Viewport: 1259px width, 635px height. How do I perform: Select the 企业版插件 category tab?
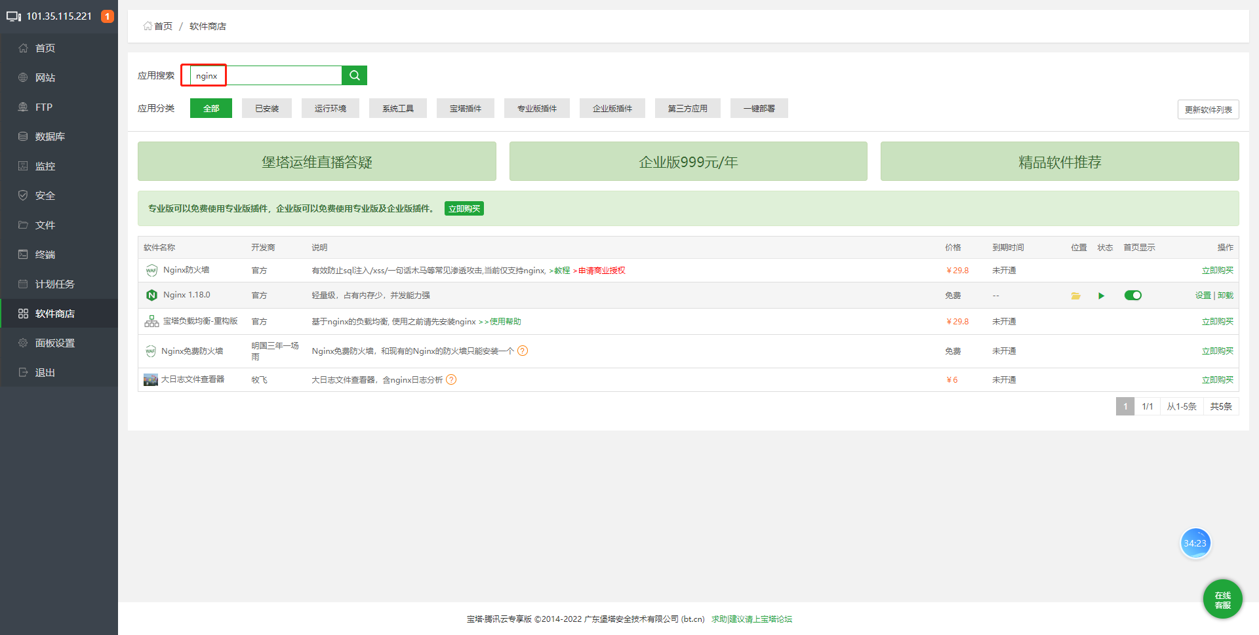pyautogui.click(x=612, y=108)
